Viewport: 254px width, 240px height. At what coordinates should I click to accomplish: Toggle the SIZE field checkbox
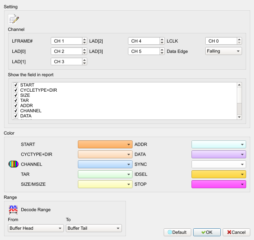point(16,95)
